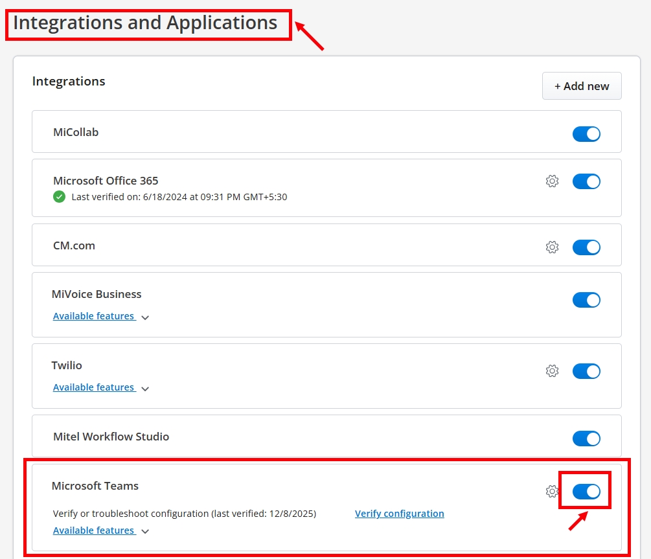Viewport: 651px width, 559px height.
Task: Open Twilio settings gear icon
Action: pyautogui.click(x=552, y=371)
